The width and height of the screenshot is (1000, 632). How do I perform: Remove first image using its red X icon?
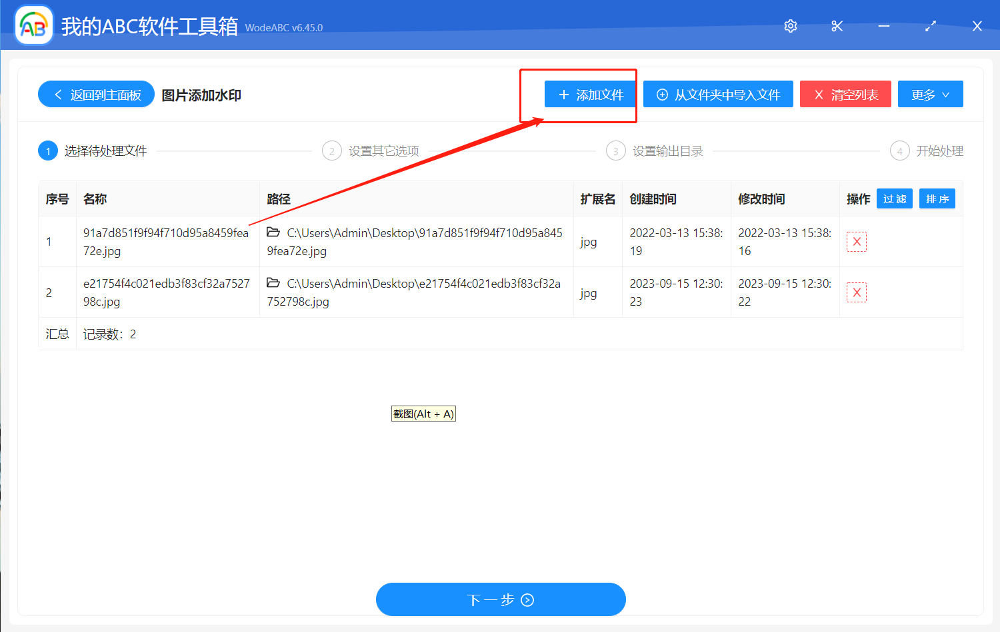pos(856,241)
